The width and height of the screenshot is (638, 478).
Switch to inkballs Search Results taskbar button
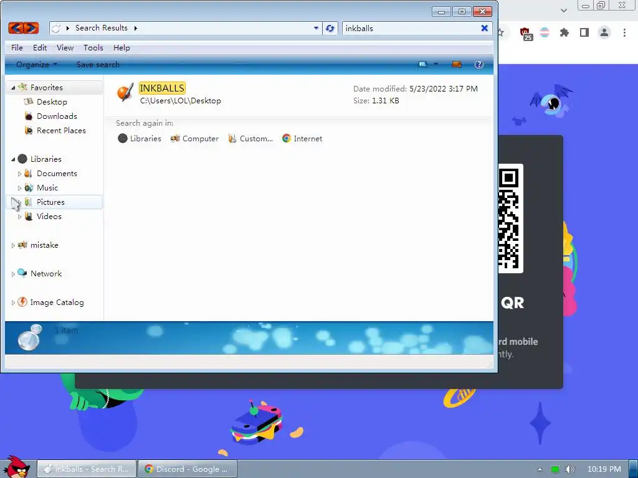click(86, 469)
